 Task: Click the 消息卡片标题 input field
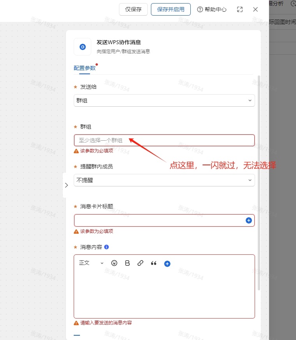[x=164, y=220]
